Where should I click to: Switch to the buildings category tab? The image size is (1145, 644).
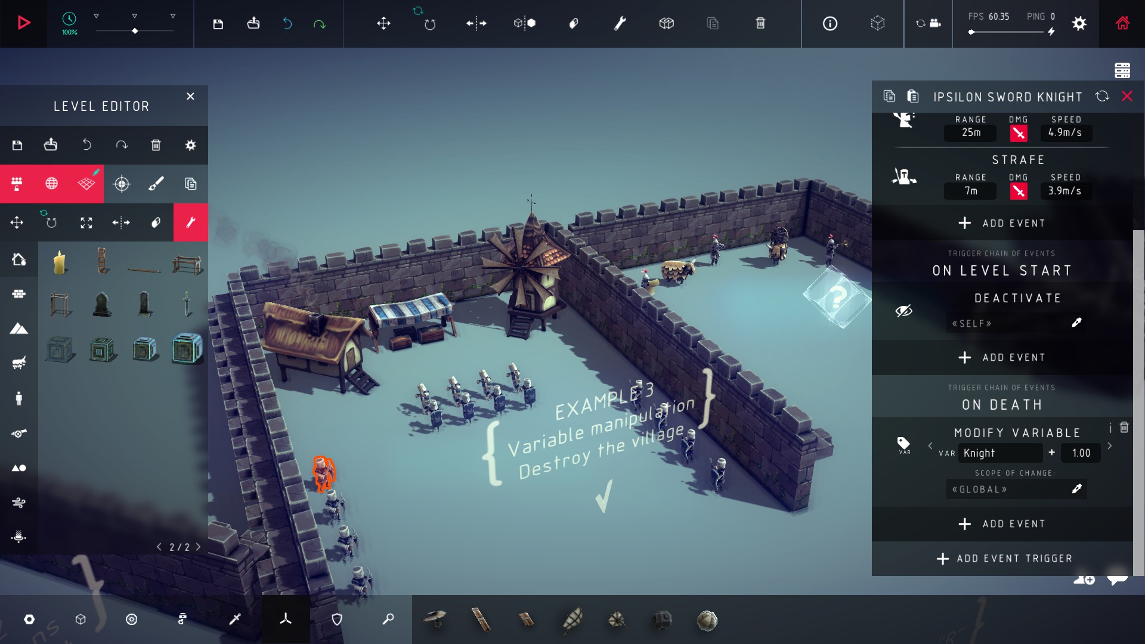click(18, 259)
